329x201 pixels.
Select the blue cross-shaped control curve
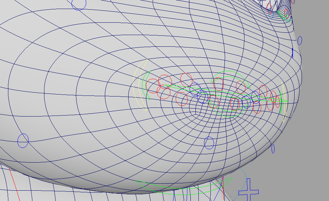(x=249, y=192)
